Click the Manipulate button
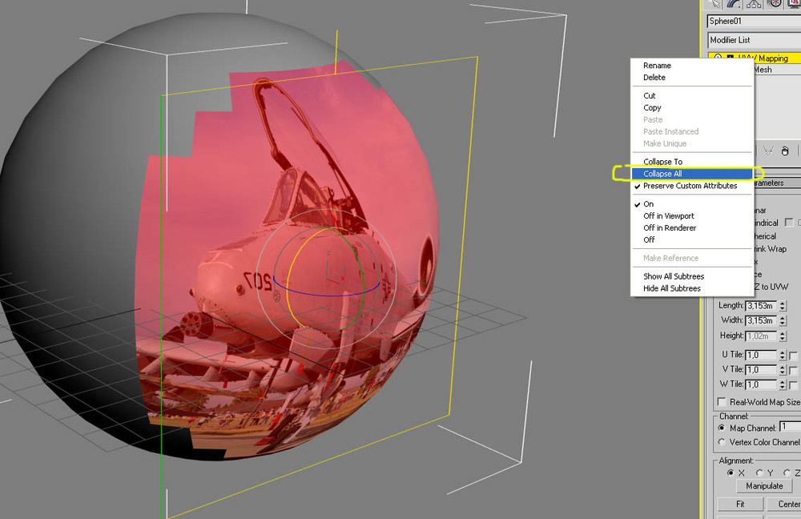The image size is (801, 519). pos(764,486)
